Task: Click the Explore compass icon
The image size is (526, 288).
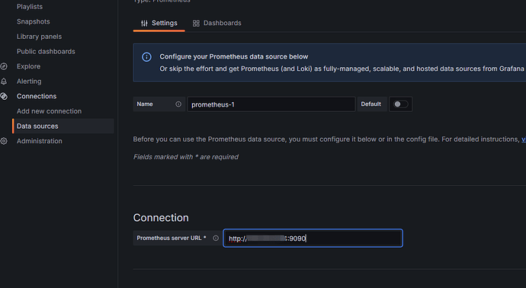Action: pyautogui.click(x=4, y=66)
